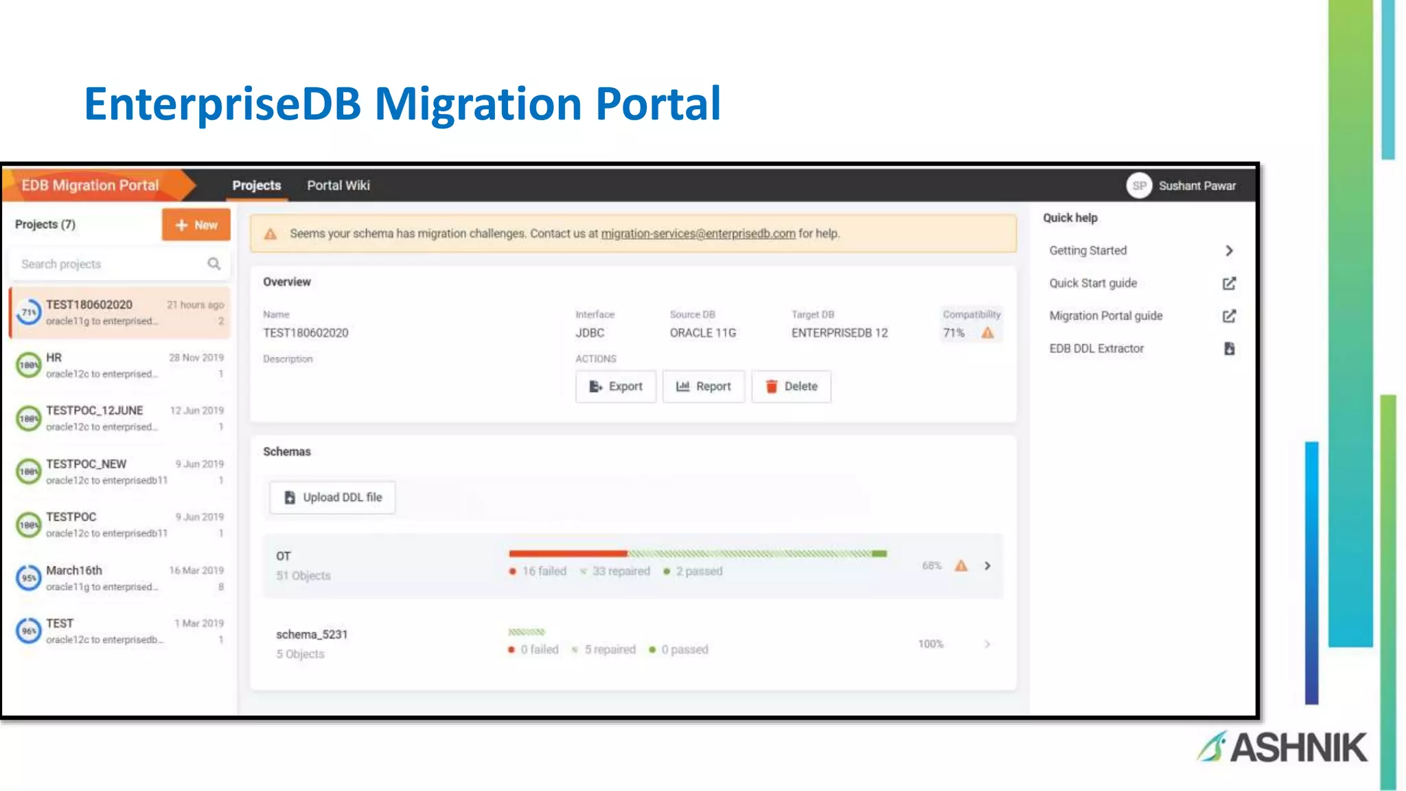Switch to the Projects tab
The image size is (1406, 791).
[256, 185]
